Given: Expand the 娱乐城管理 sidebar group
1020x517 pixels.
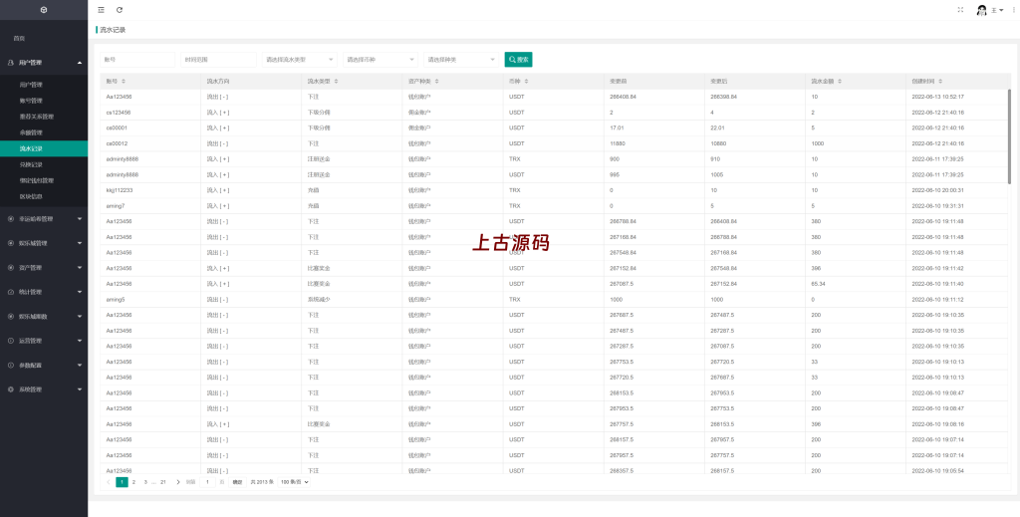Looking at the screenshot, I should coord(44,243).
